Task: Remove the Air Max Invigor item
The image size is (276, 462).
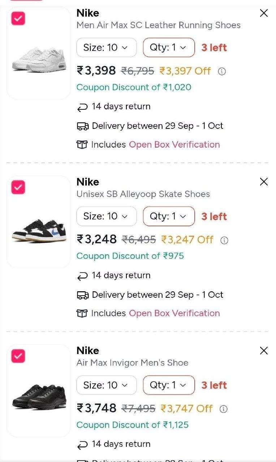Action: point(264,350)
